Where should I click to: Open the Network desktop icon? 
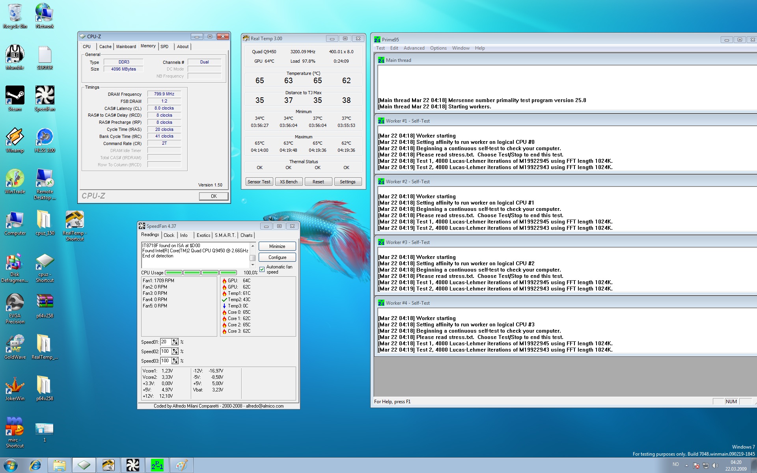click(45, 16)
